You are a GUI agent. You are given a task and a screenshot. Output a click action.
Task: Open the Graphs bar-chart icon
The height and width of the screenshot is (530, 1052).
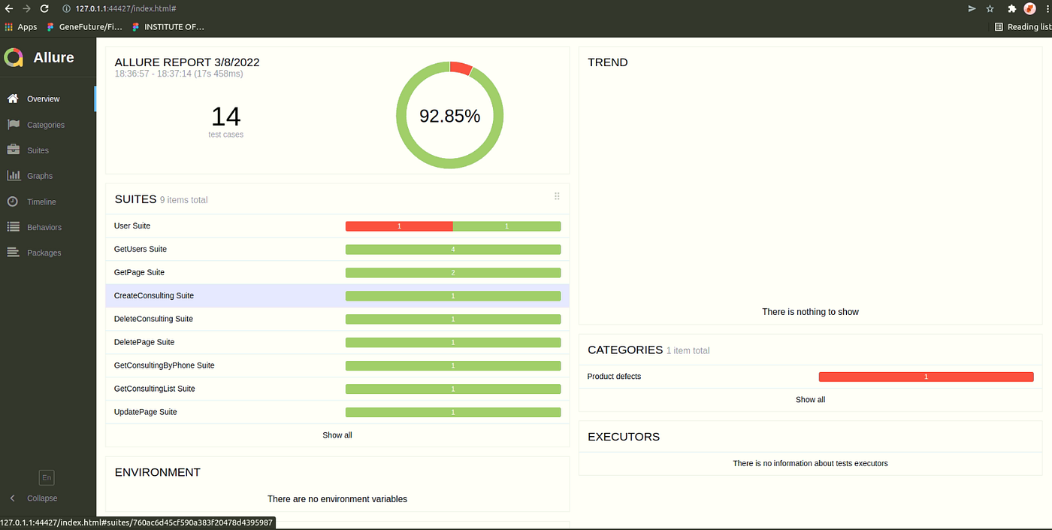coord(12,175)
